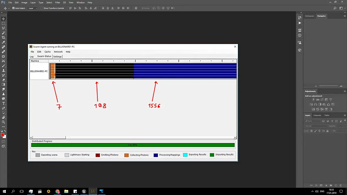Image resolution: width=347 pixels, height=195 pixels.
Task: Activate the Path Selection arrow tool
Action: click(x=4, y=113)
